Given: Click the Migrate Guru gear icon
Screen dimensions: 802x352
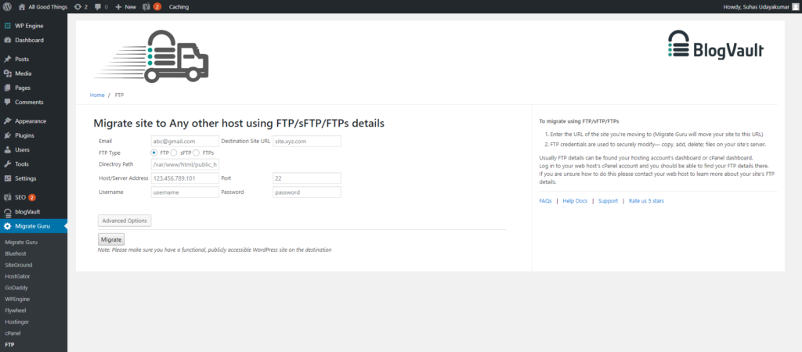Looking at the screenshot, I should click(8, 226).
